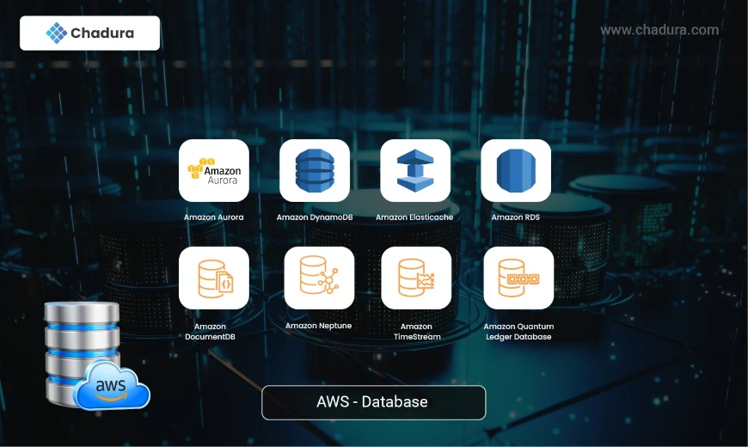Click the AWS cloud database stack graphic
Image resolution: width=748 pixels, height=447 pixels.
(x=97, y=356)
